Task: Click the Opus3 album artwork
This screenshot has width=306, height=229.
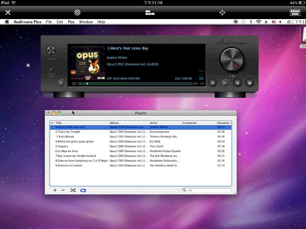Action: (x=87, y=63)
